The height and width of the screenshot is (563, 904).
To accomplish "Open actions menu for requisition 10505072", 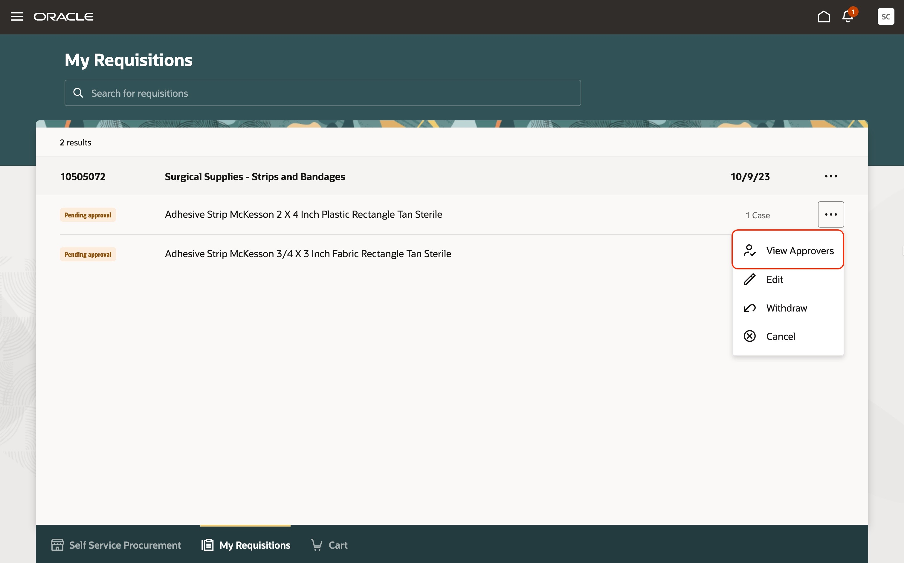I will point(830,177).
